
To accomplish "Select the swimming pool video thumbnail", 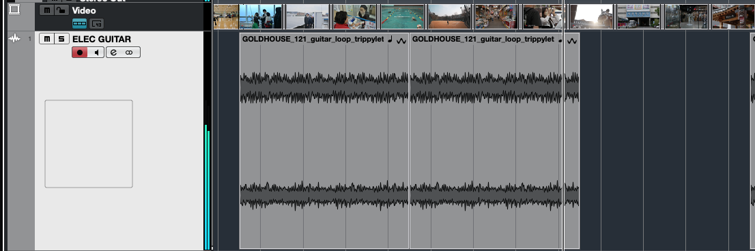I will click(403, 17).
